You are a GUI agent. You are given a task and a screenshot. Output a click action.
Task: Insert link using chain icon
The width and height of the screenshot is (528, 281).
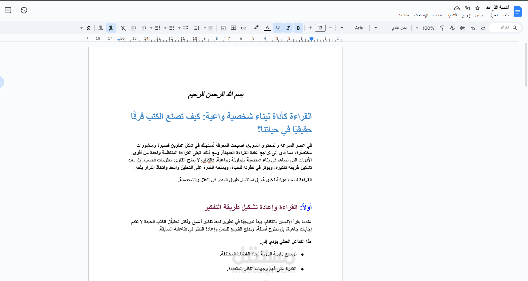(x=244, y=28)
